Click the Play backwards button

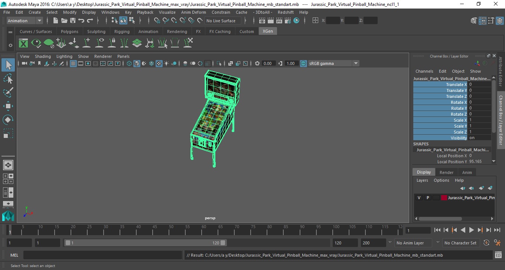click(x=463, y=230)
